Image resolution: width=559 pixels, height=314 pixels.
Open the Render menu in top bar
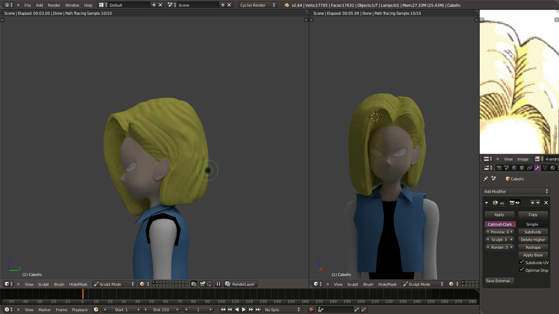tap(54, 5)
